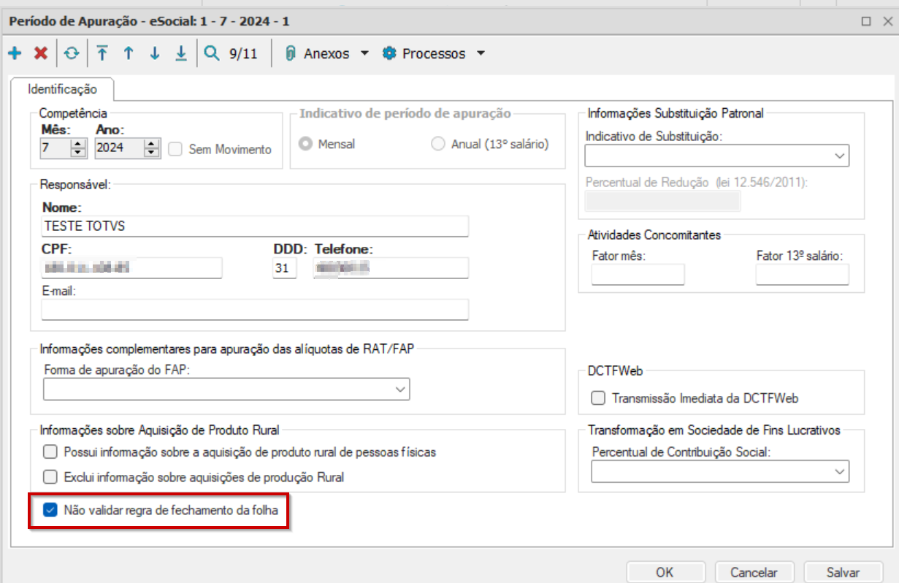Click the DDD field showing 31

pos(284,268)
